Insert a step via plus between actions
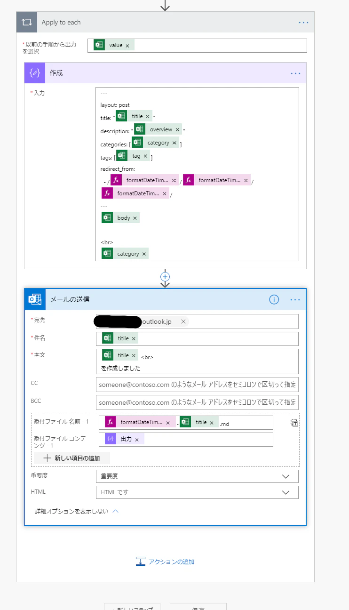 [x=165, y=276]
